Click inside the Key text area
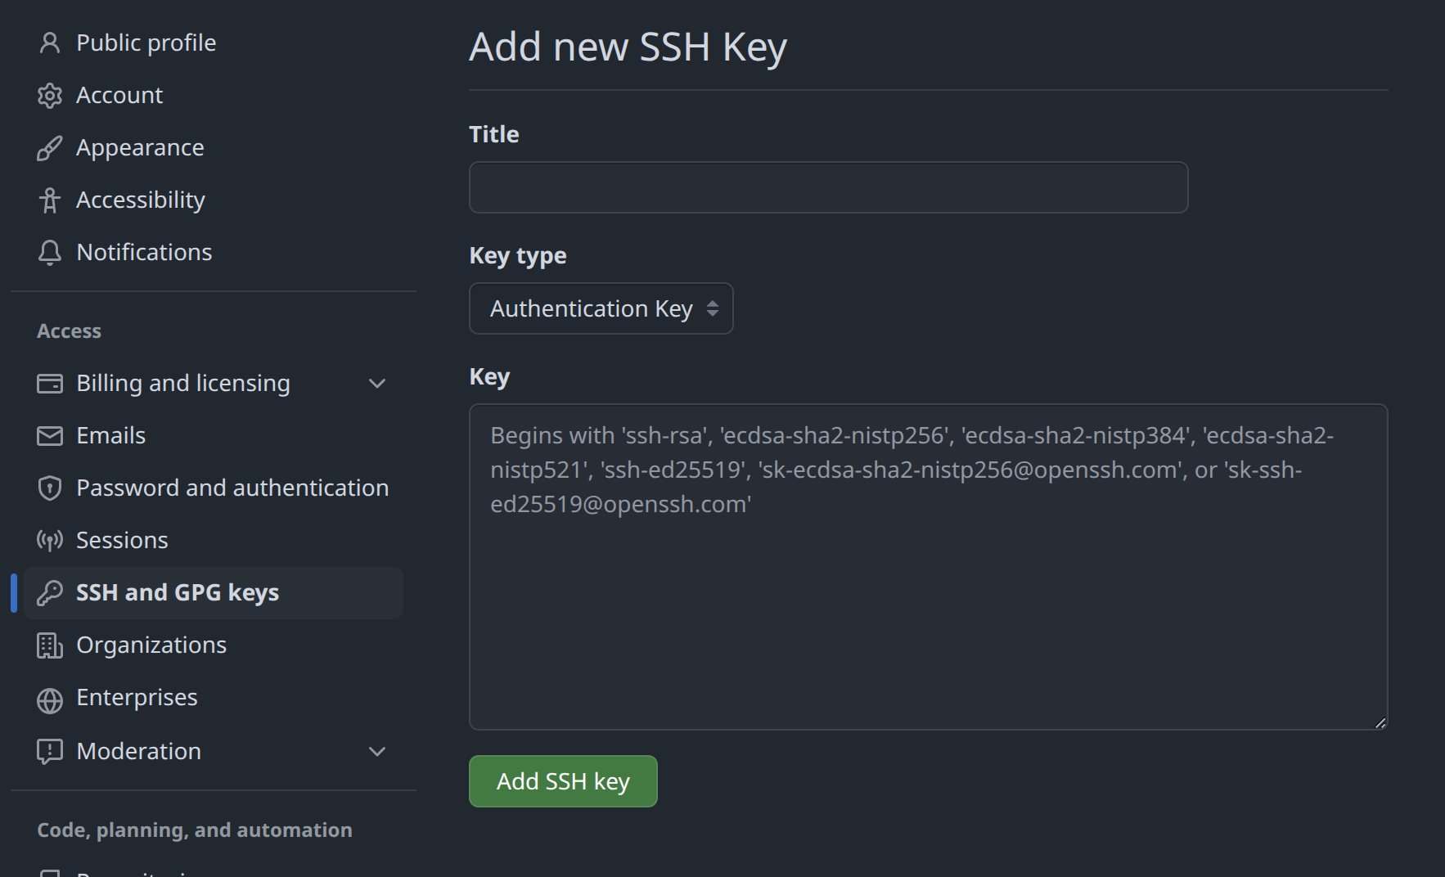 pyautogui.click(x=929, y=567)
